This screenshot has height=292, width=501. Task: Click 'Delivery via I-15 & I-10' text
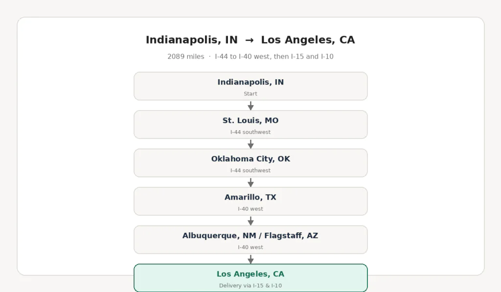click(250, 285)
